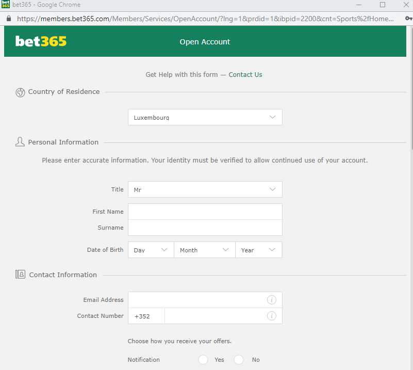Open the Day of birth dropdown
413x370 pixels.
[x=151, y=250]
